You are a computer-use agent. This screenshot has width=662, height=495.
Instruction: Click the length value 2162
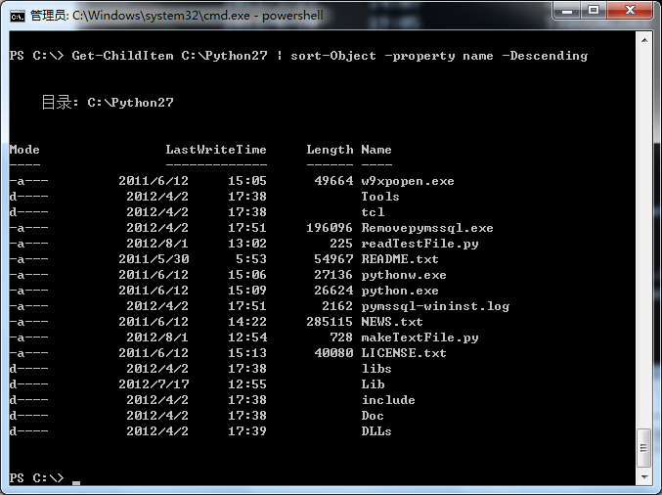337,306
